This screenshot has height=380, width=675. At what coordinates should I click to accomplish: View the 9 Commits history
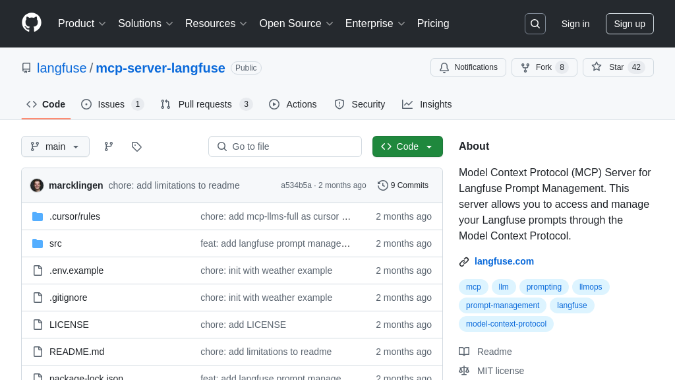click(x=403, y=185)
